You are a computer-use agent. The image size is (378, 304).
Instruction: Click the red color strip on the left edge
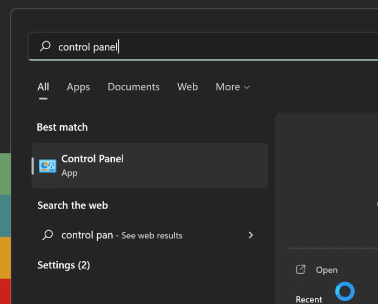point(5,291)
